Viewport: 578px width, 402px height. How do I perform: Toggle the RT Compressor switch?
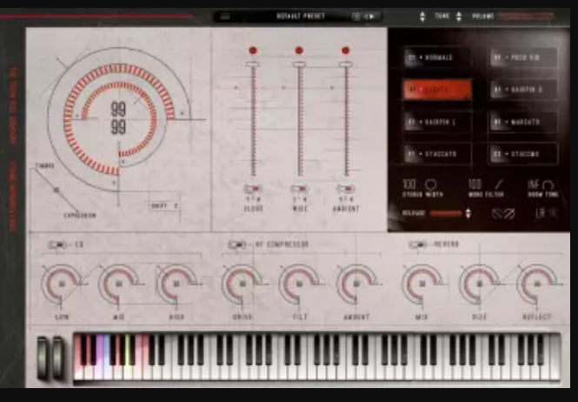click(x=237, y=245)
